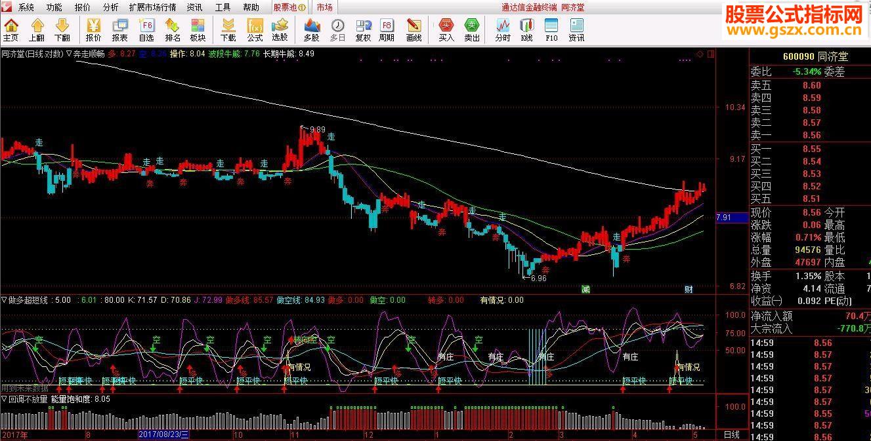Click the 换手 value 1.35%

807,276
